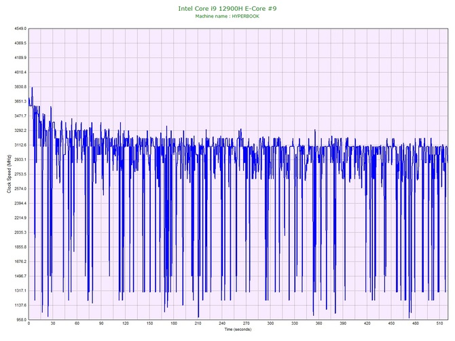
Task: Click the 90 seconds x-axis tick label
Action: 101,323
